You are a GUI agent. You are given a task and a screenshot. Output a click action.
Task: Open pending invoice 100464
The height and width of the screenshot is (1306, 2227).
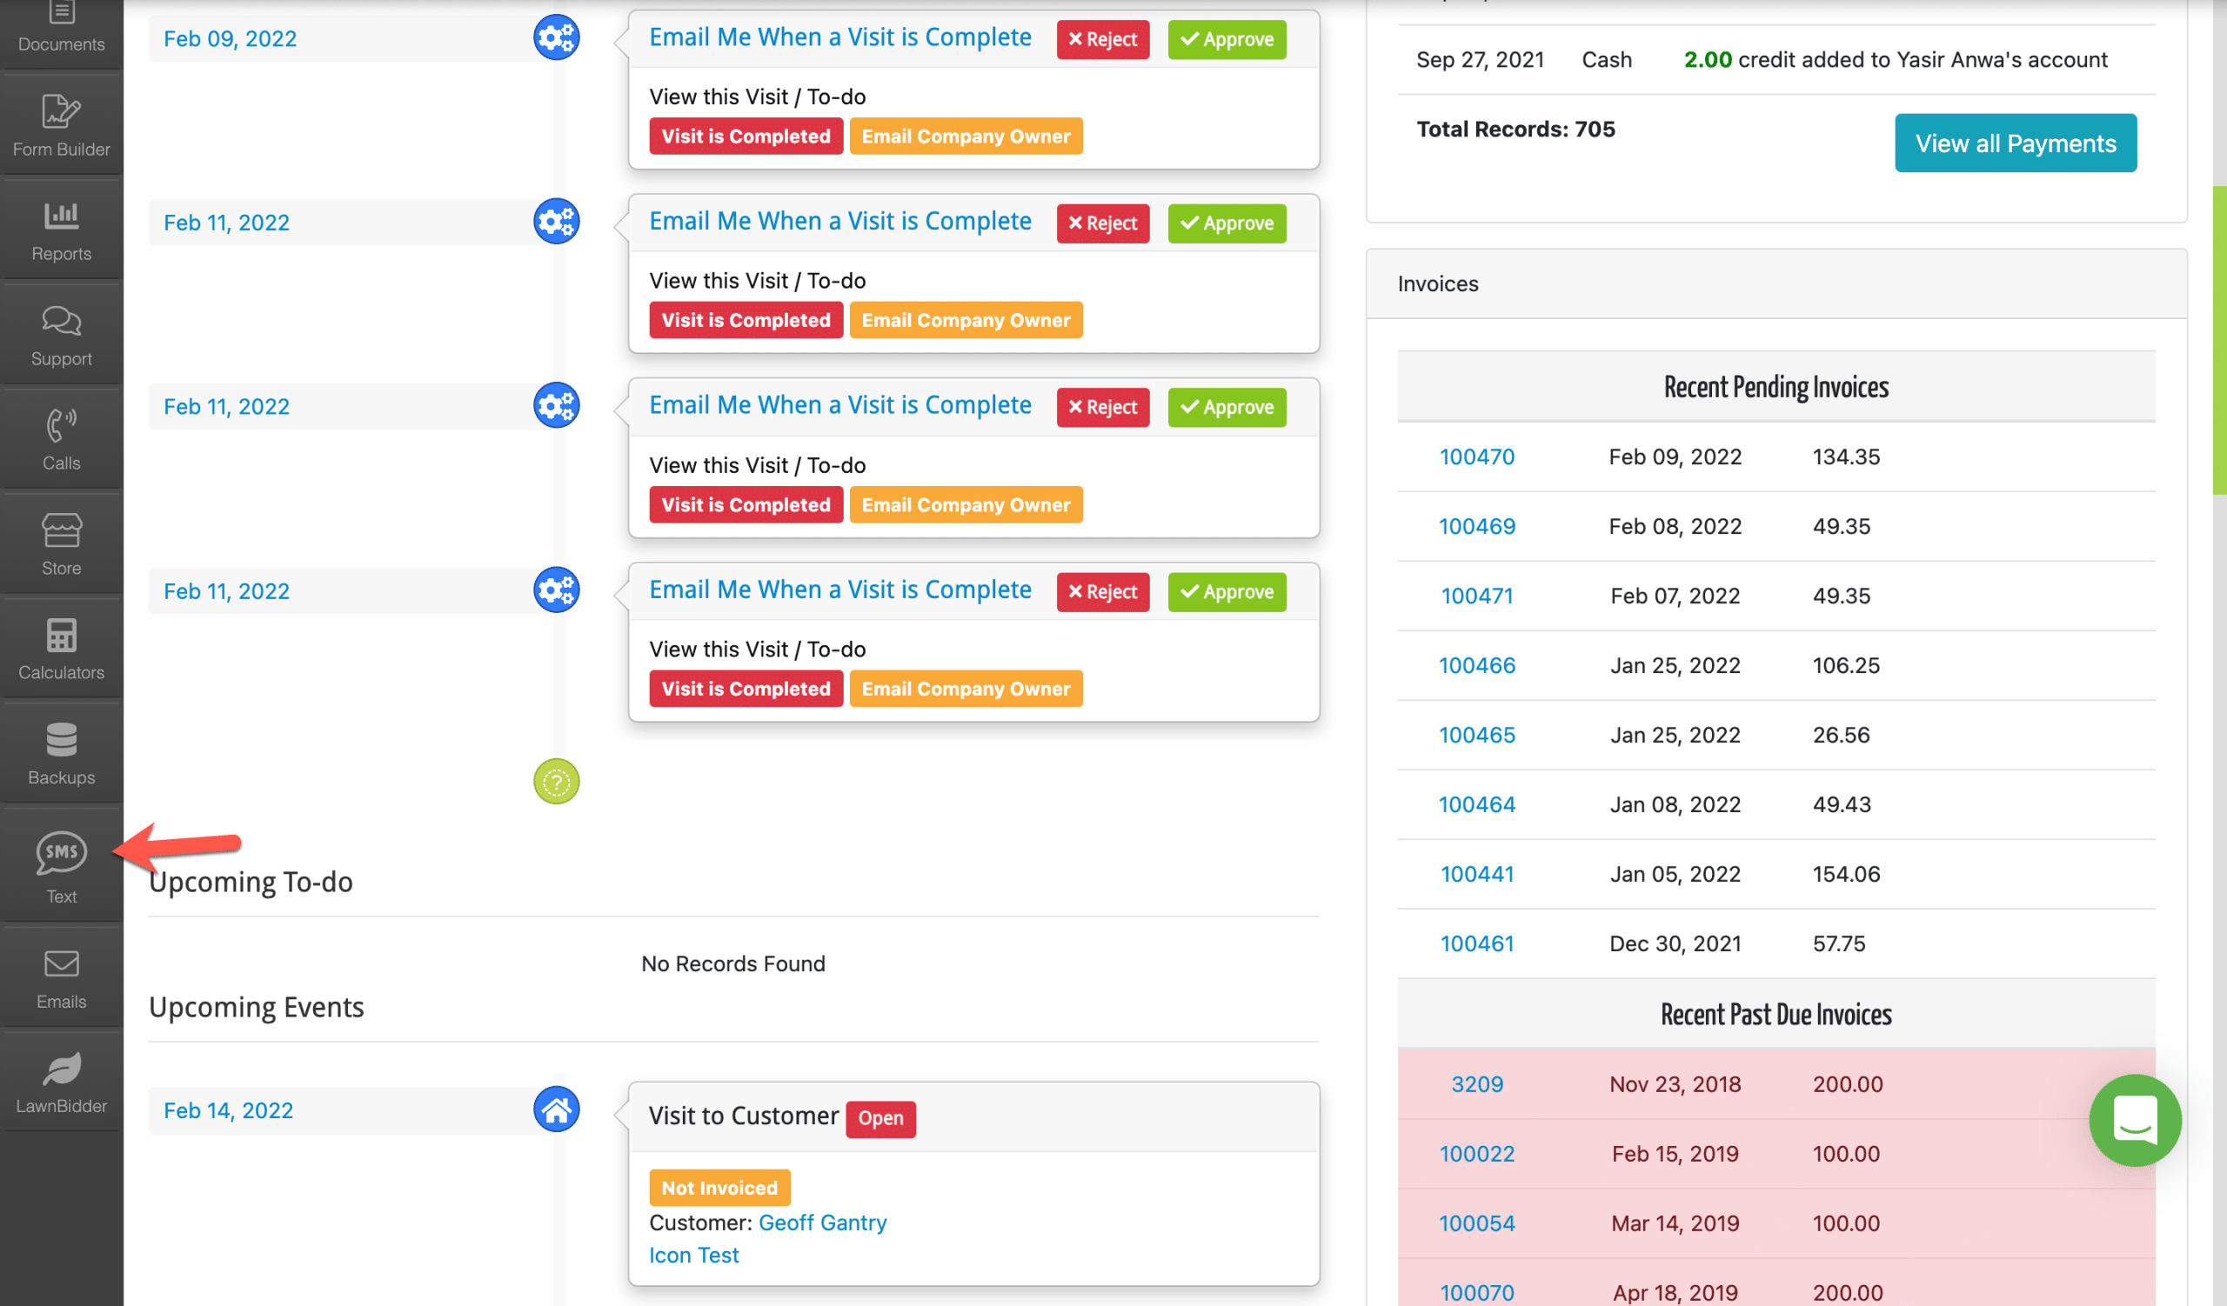(1476, 804)
